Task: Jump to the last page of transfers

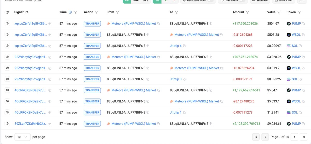Action: [303, 137]
